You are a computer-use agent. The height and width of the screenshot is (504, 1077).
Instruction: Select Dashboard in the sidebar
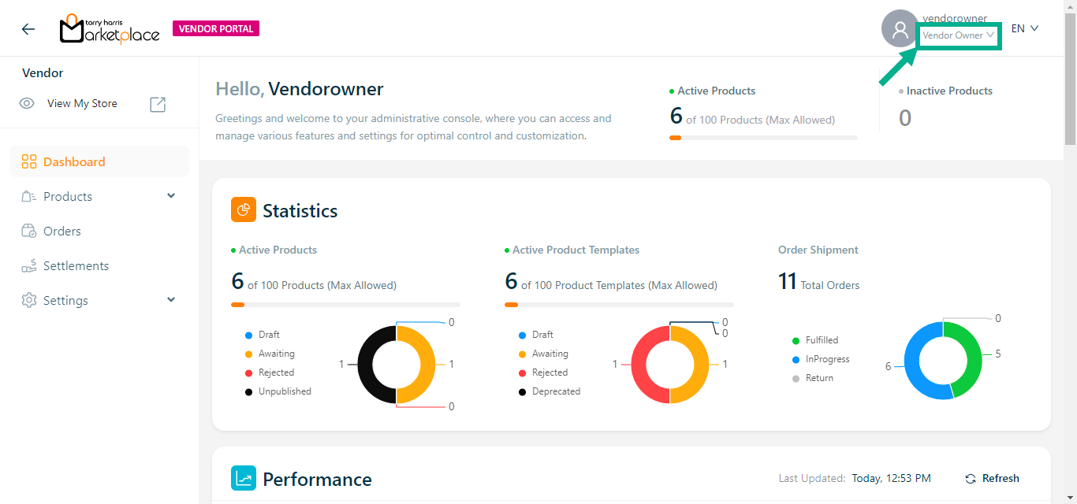pos(74,162)
